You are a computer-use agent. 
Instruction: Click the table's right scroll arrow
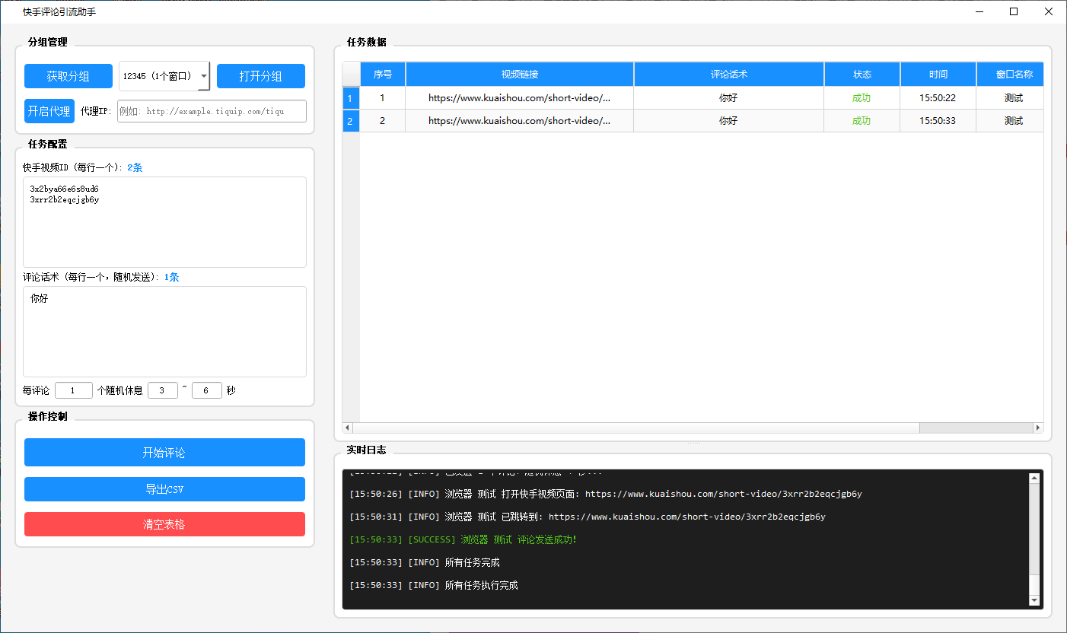(x=1037, y=428)
